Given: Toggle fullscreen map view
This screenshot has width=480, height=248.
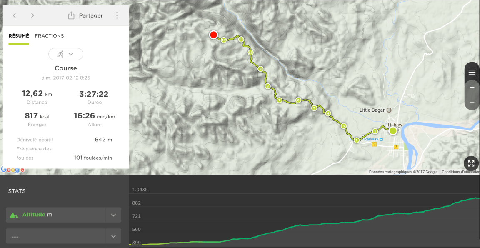Looking at the screenshot, I should [471, 163].
